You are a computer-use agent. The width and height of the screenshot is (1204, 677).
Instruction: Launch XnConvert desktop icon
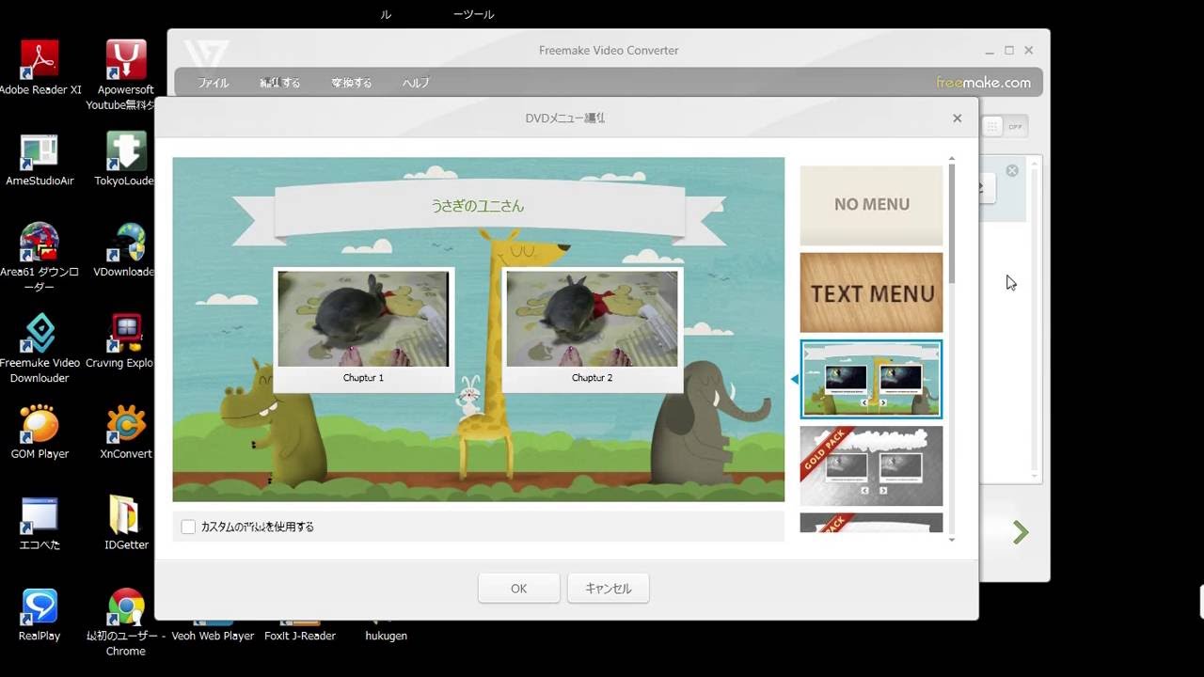126,424
